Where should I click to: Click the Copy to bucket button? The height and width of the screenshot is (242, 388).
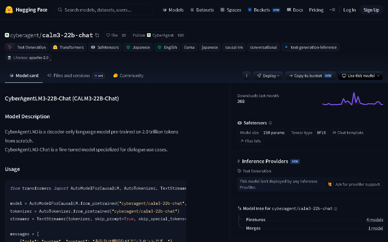click(310, 76)
